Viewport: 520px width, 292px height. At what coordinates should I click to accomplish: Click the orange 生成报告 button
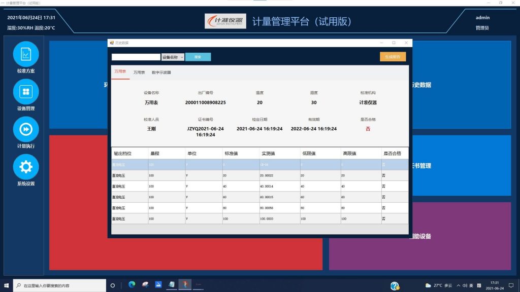coord(393,57)
